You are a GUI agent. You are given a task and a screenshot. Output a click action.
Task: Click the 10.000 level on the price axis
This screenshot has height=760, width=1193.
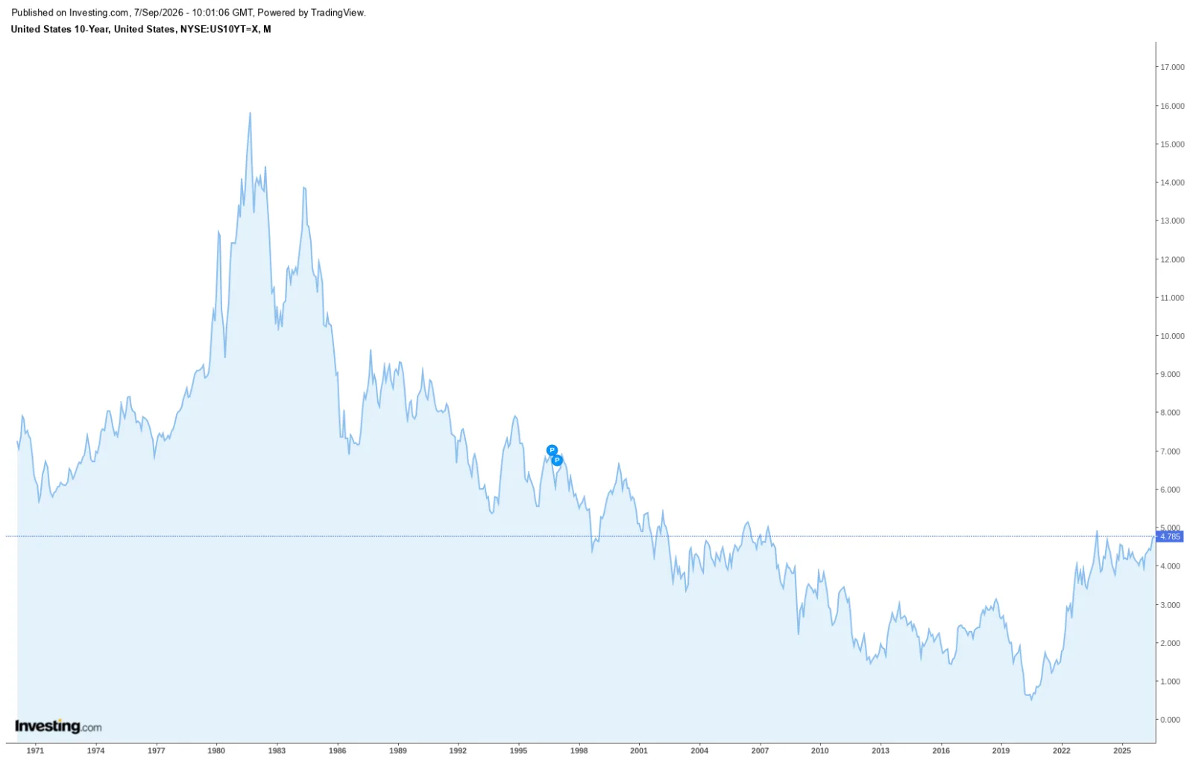1172,336
